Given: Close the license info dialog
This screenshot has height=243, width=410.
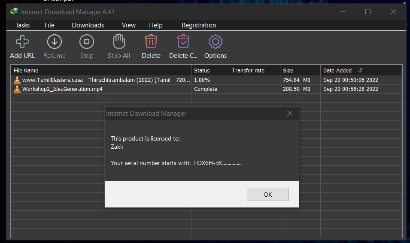Looking at the screenshot, I should point(290,113).
